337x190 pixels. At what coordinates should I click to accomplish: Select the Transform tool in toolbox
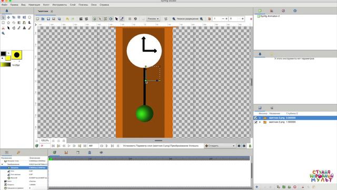[x=3, y=17]
